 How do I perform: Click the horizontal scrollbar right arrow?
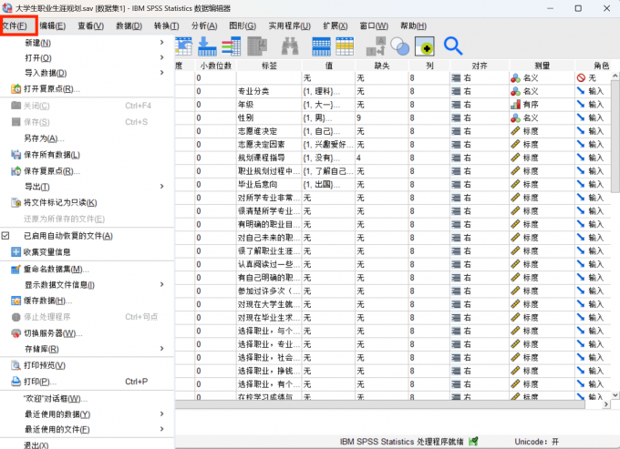point(606,404)
